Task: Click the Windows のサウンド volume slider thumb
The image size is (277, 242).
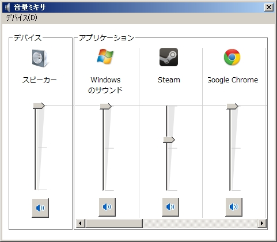Action: pyautogui.click(x=106, y=106)
